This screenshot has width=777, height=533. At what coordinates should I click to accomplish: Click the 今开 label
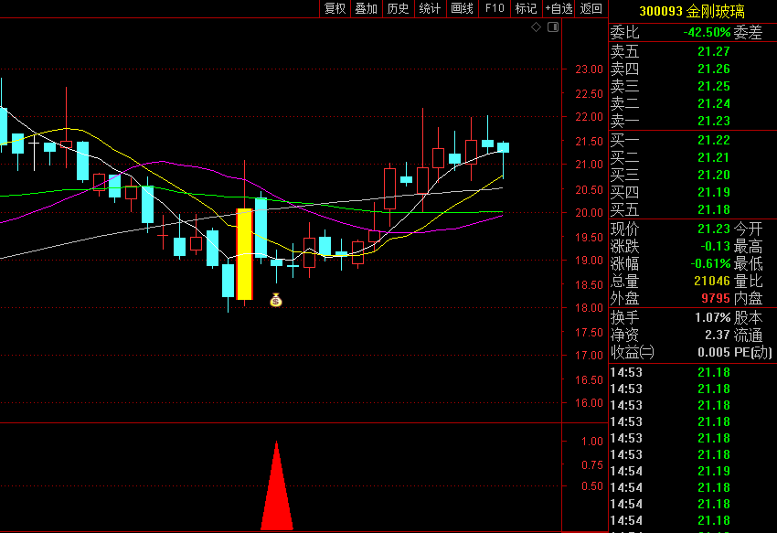[748, 229]
